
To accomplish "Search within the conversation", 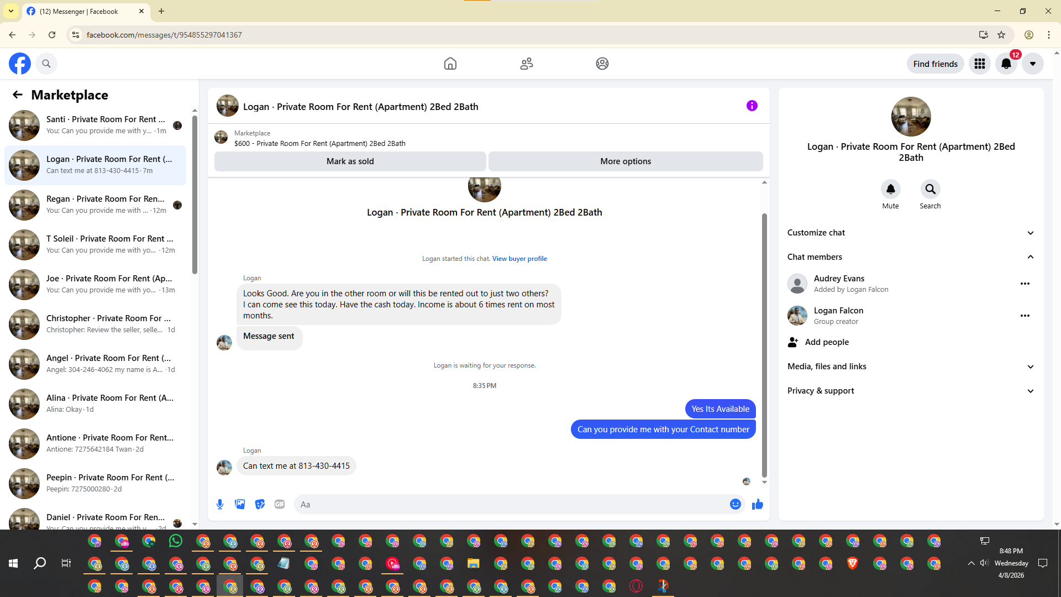I will (930, 190).
